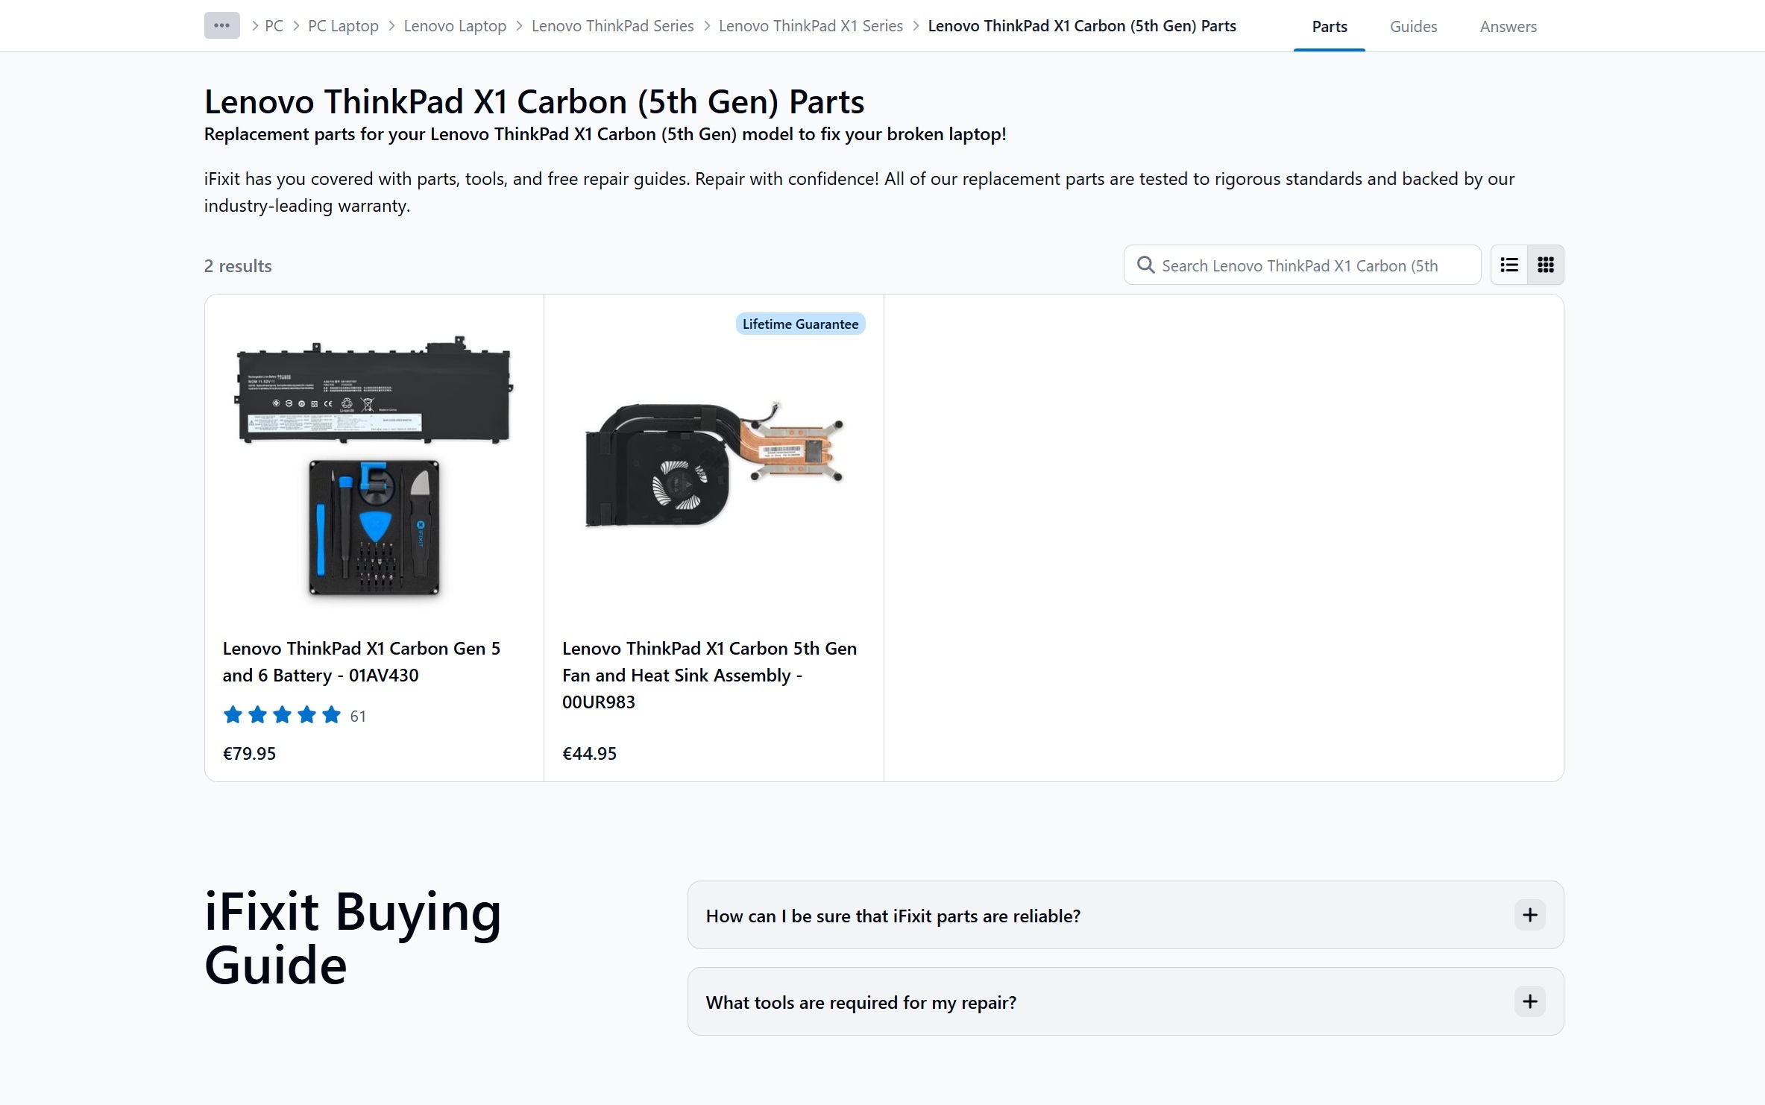Expand breadcrumb ellipsis menu
Screen dimensions: 1765x1105
[x=221, y=25]
